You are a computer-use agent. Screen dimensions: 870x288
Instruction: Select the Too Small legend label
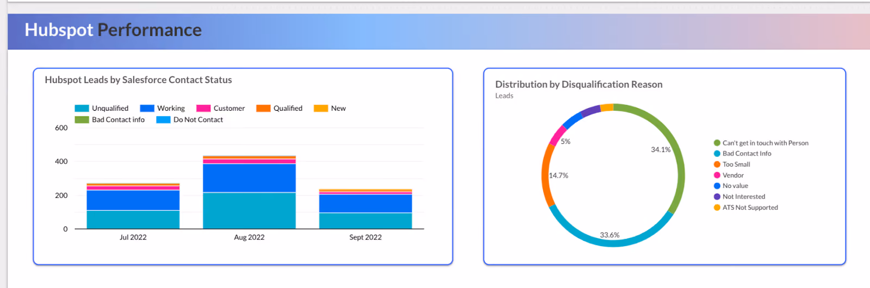click(736, 164)
